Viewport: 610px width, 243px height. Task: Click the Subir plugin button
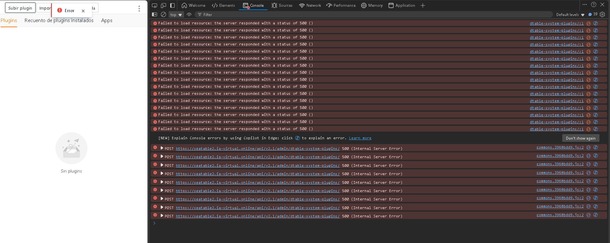(20, 8)
